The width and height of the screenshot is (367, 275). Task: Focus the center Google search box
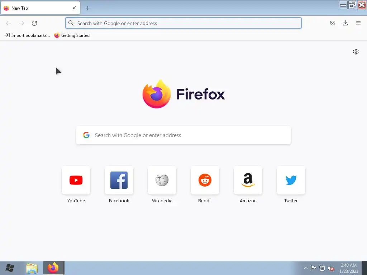pos(183,135)
